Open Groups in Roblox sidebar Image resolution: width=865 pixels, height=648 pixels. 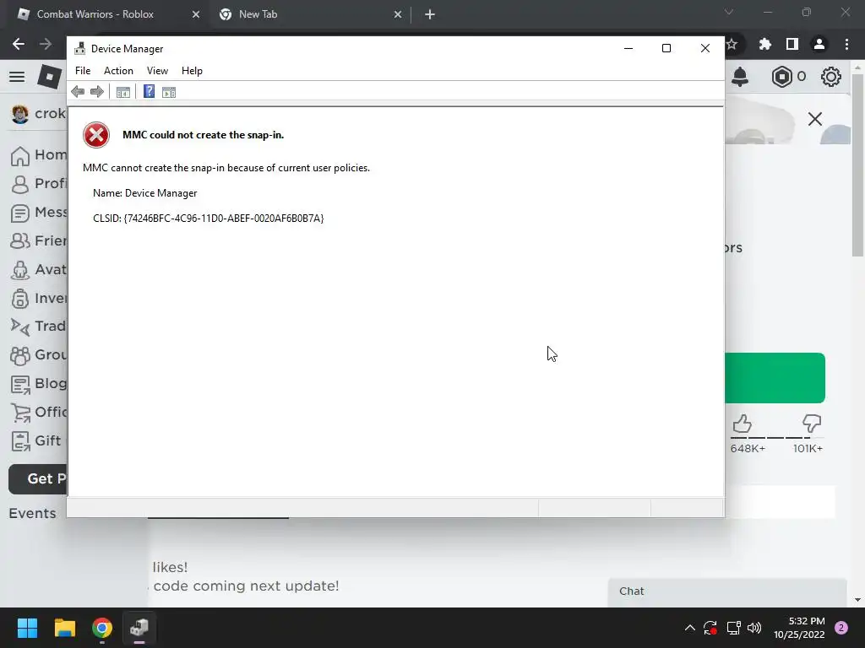click(x=39, y=355)
